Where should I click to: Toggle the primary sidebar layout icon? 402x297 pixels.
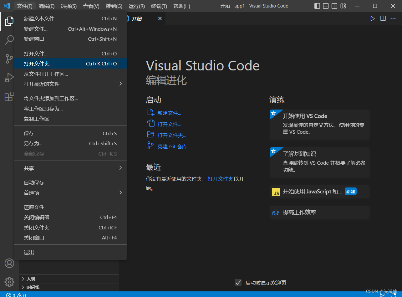(x=317, y=6)
